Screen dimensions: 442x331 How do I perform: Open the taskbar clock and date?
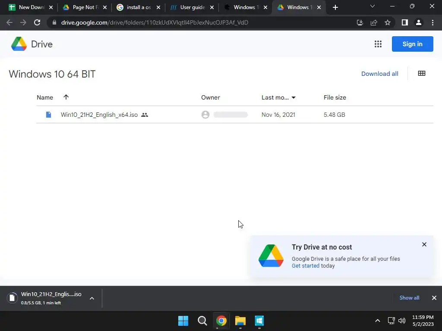tap(423, 321)
